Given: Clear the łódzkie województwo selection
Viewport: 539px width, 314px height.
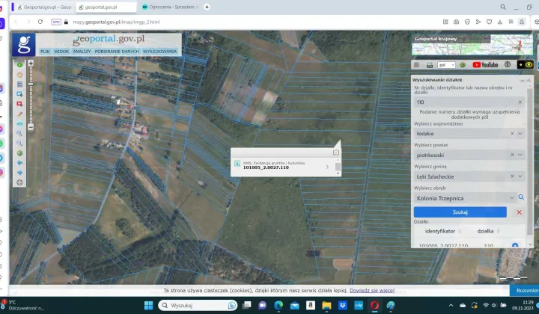Looking at the screenshot, I should 512,134.
